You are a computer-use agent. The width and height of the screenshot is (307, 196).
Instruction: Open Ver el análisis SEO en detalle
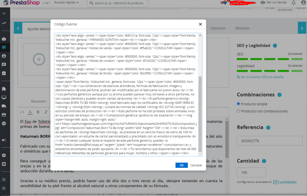pos(260,77)
